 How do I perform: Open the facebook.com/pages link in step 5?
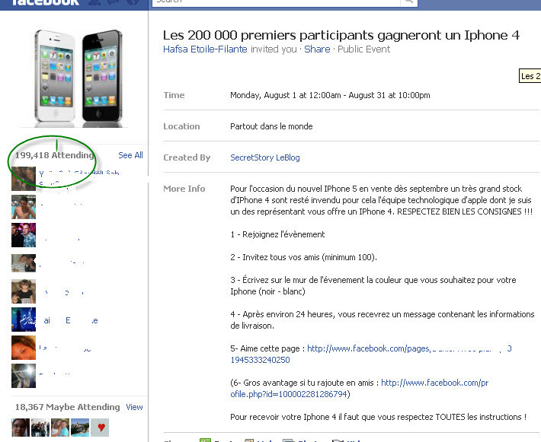click(409, 348)
